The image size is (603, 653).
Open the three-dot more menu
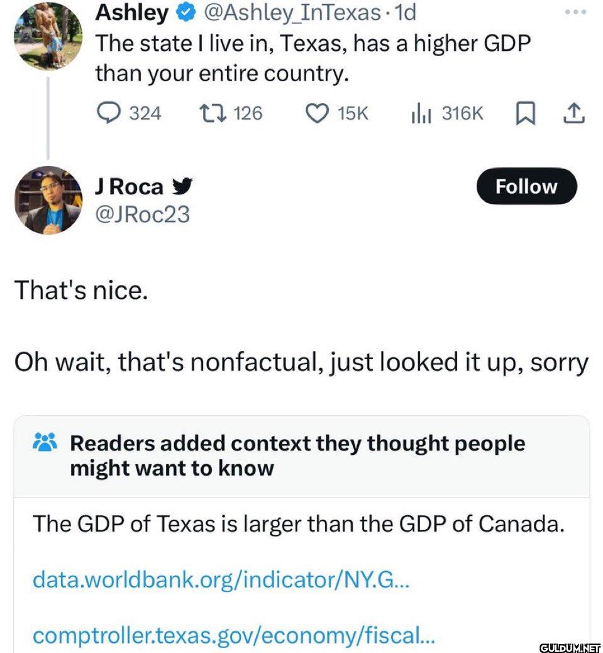[576, 13]
